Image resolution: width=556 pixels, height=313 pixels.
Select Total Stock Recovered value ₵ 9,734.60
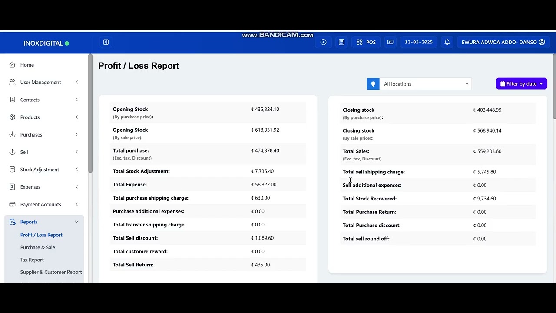click(x=485, y=199)
